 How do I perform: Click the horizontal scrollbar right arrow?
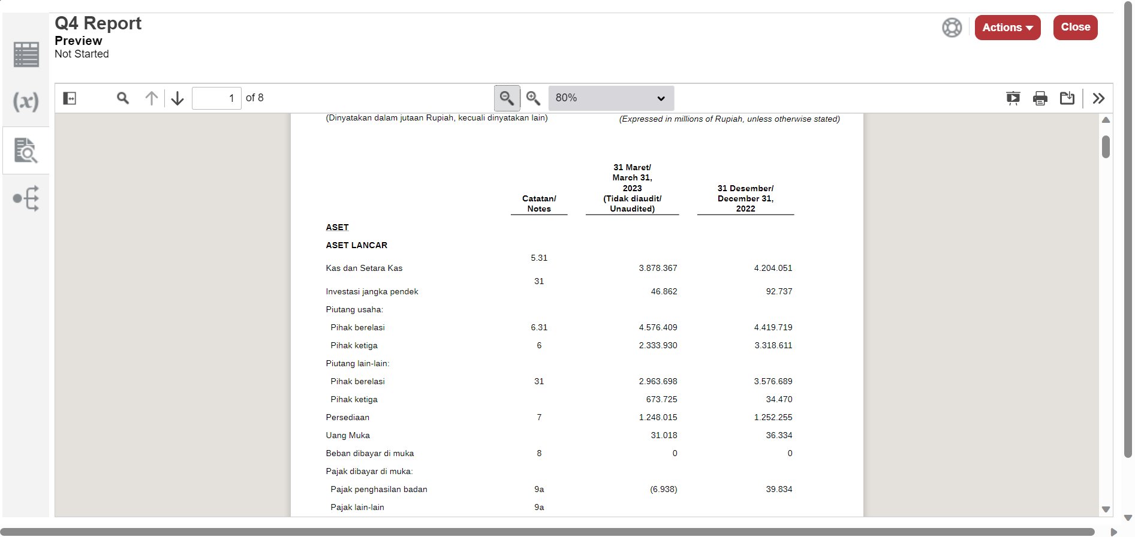tap(1113, 532)
